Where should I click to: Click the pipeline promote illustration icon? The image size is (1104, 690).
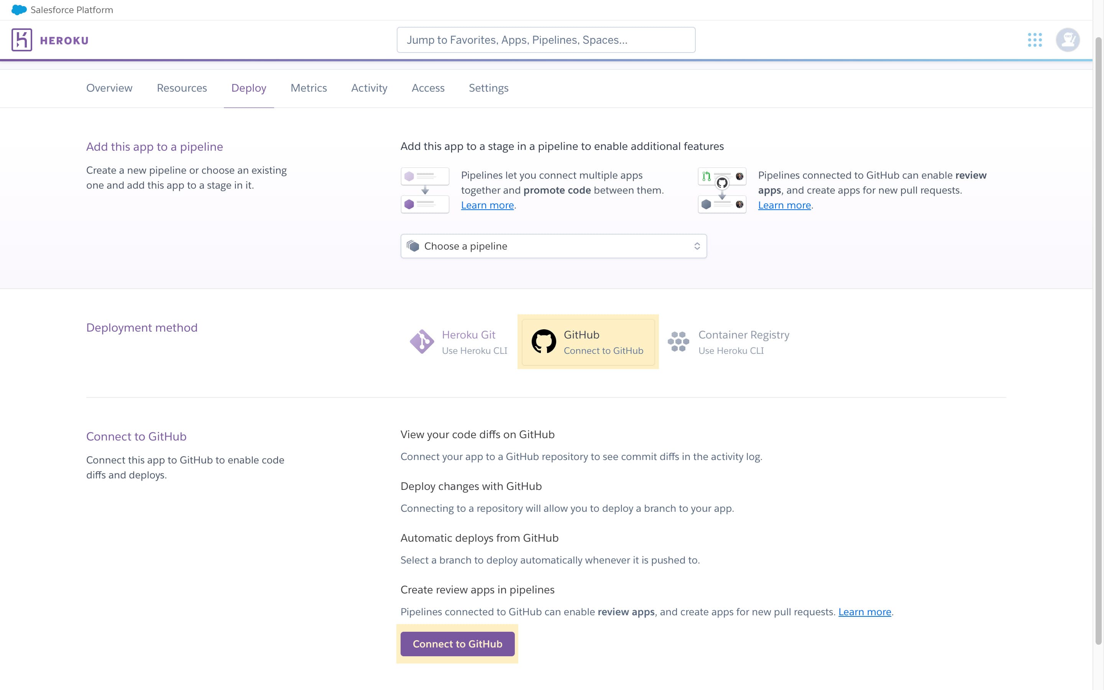[x=425, y=190]
